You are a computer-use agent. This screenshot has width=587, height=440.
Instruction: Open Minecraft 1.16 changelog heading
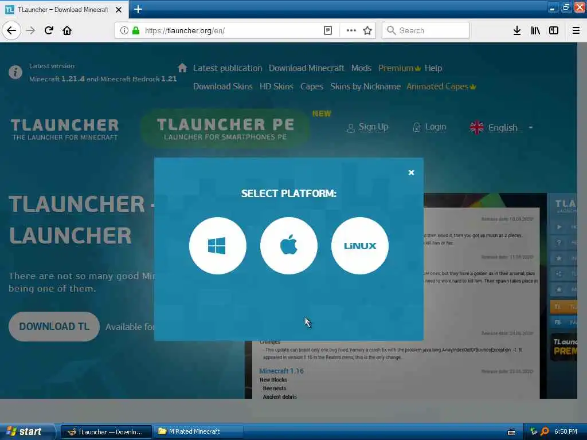pos(281,371)
